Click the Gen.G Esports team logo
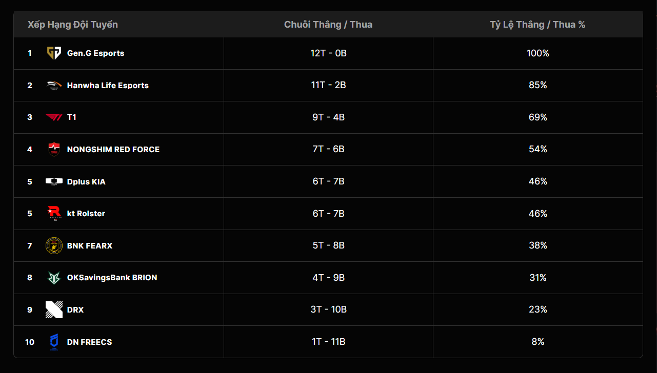657x373 pixels. (x=54, y=53)
